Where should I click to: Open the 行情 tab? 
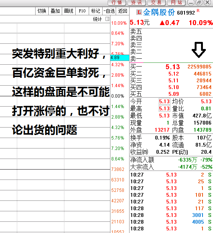pyautogui.click(x=117, y=3)
